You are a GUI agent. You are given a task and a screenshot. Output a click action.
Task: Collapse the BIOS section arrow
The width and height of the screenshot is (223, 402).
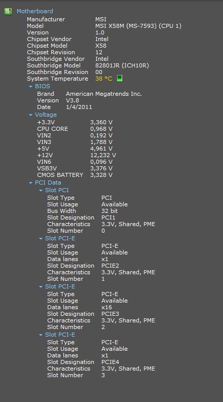click(31, 87)
